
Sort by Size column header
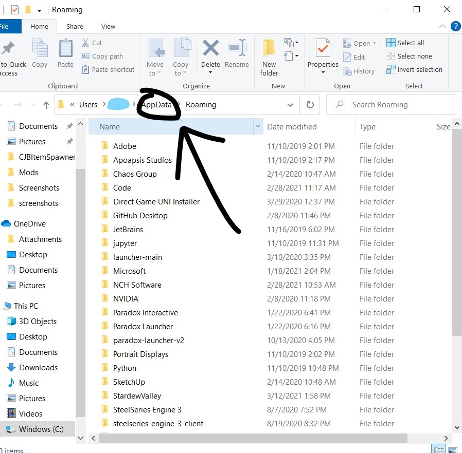tap(443, 127)
